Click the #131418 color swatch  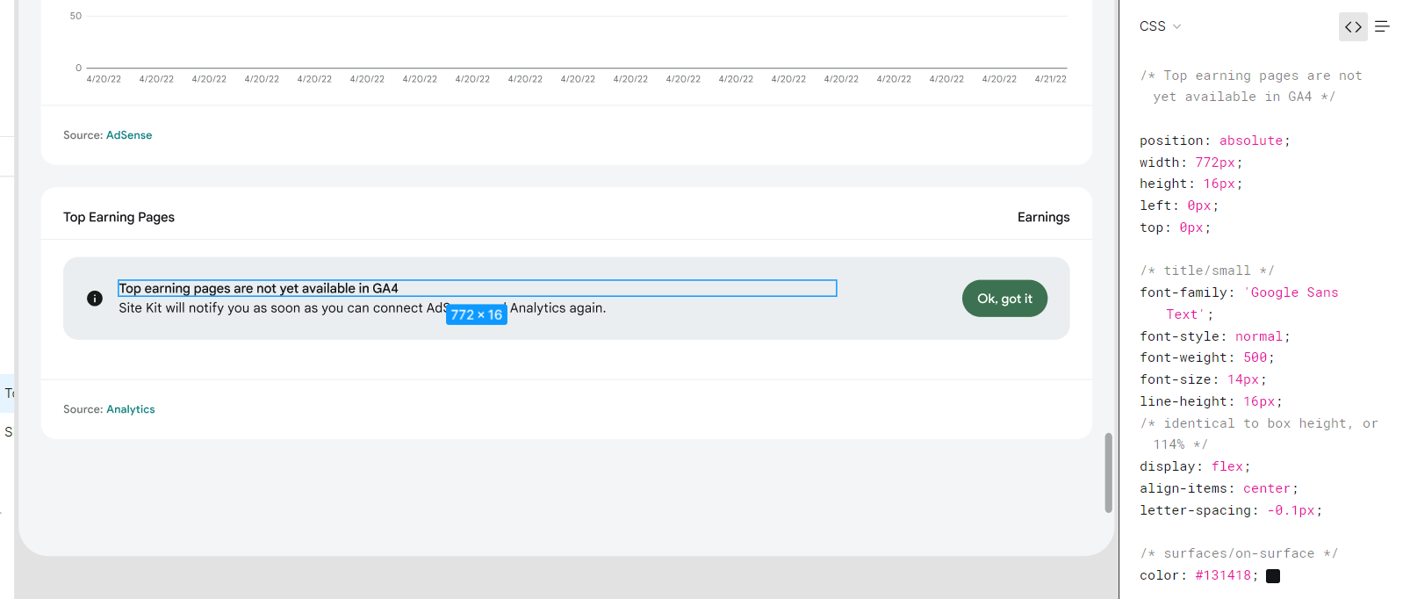click(1273, 576)
